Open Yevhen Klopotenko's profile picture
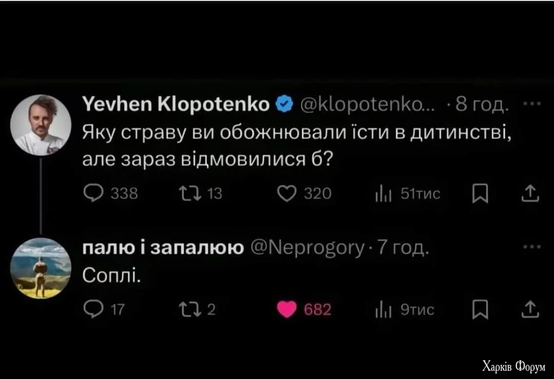The width and height of the screenshot is (554, 379). pos(41,124)
